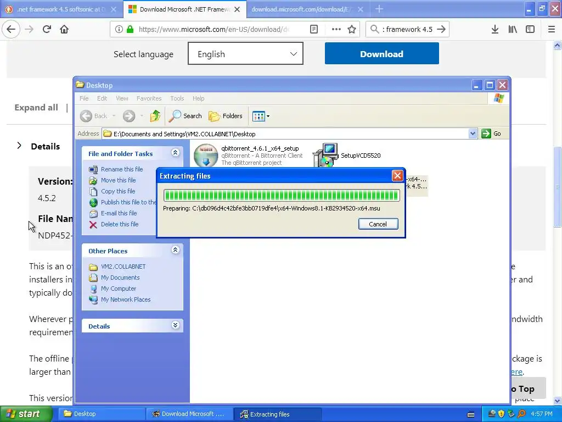
Task: Open the Select language dropdown
Action: [x=245, y=53]
